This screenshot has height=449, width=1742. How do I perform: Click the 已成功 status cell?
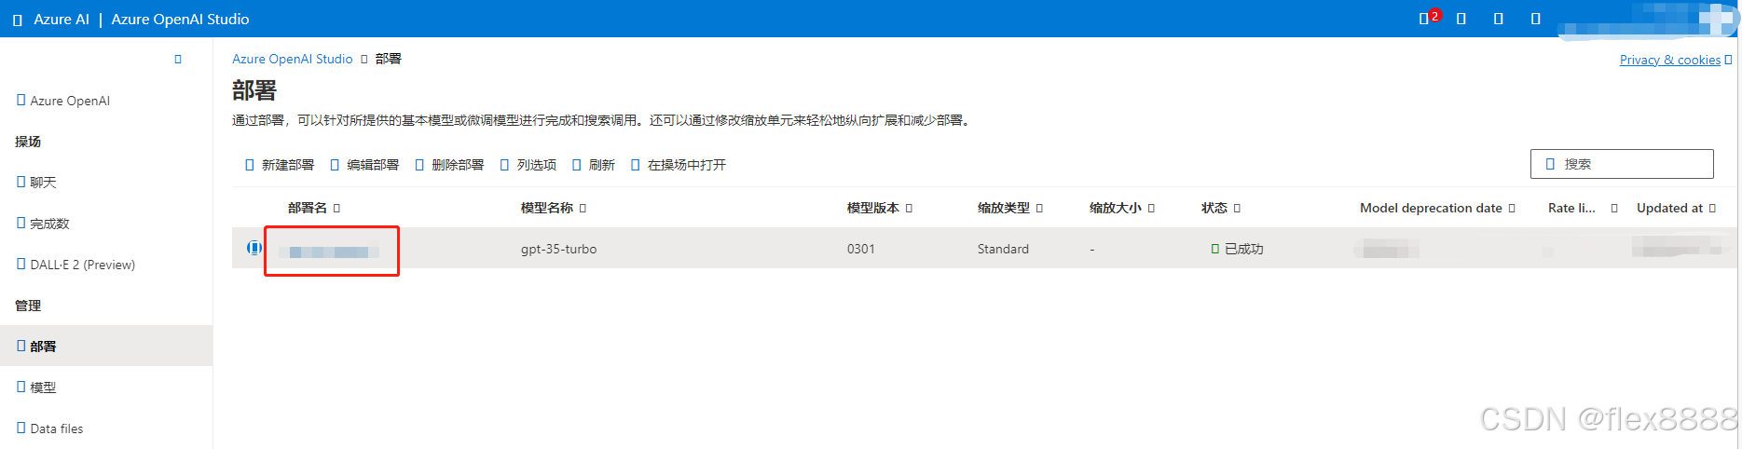(1237, 249)
